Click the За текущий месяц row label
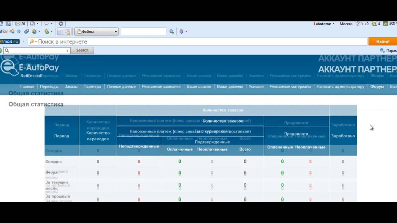The width and height of the screenshot is (397, 223). pyautogui.click(x=56, y=185)
